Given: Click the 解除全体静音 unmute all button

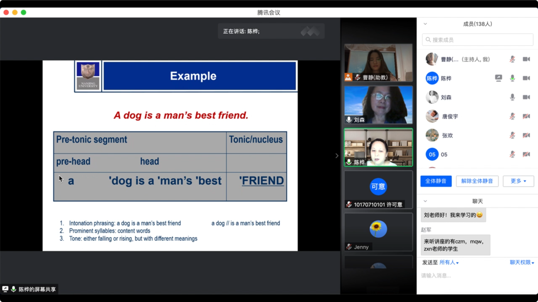Looking at the screenshot, I should tap(477, 181).
